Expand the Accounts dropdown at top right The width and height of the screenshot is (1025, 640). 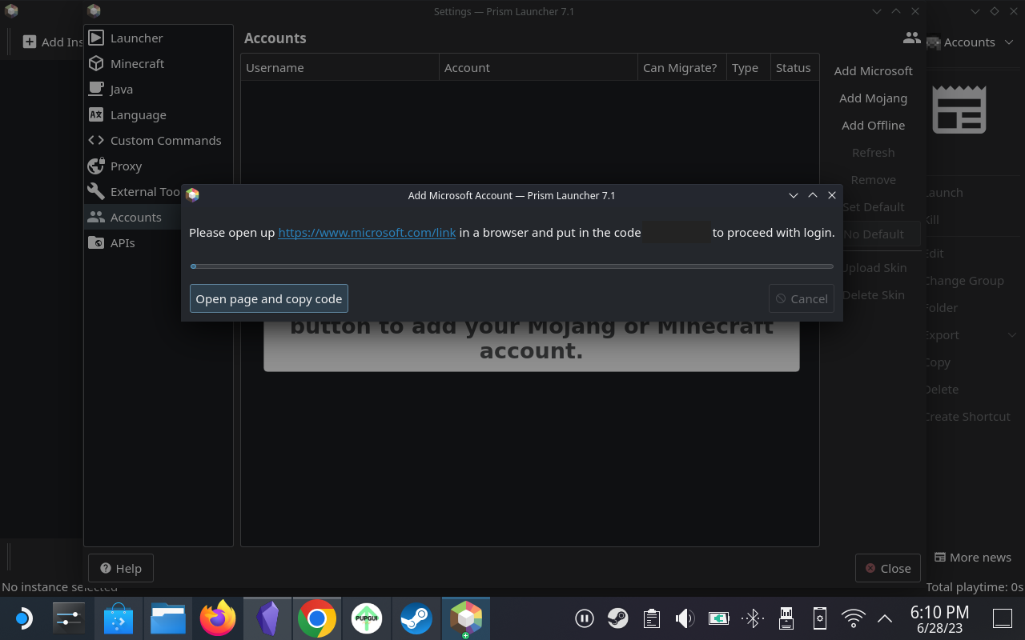tap(971, 42)
